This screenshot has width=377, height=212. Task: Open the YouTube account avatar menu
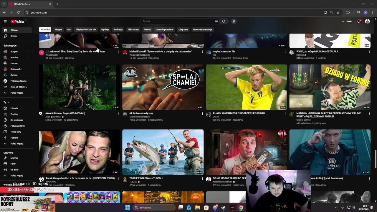[x=367, y=21]
